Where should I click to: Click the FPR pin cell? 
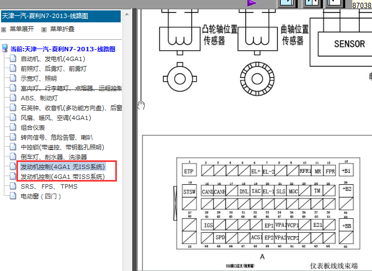pos(330,171)
